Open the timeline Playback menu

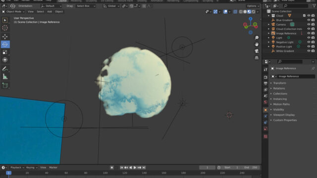click(17, 168)
